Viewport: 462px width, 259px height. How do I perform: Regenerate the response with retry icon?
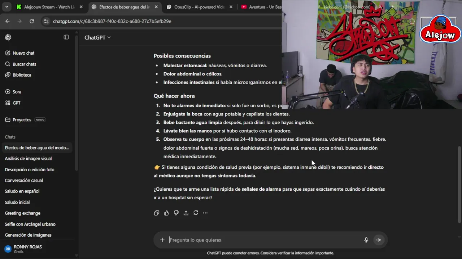[196, 213]
